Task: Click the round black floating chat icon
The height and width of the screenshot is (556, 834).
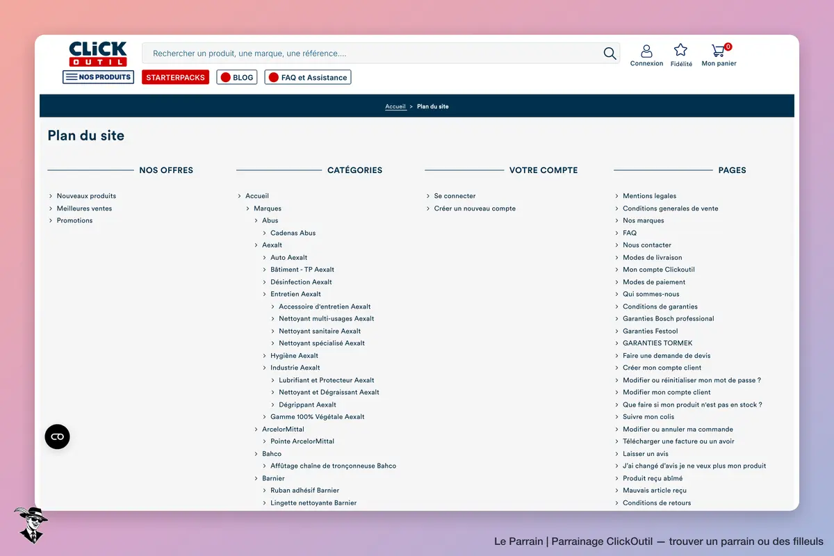Action: pyautogui.click(x=58, y=436)
